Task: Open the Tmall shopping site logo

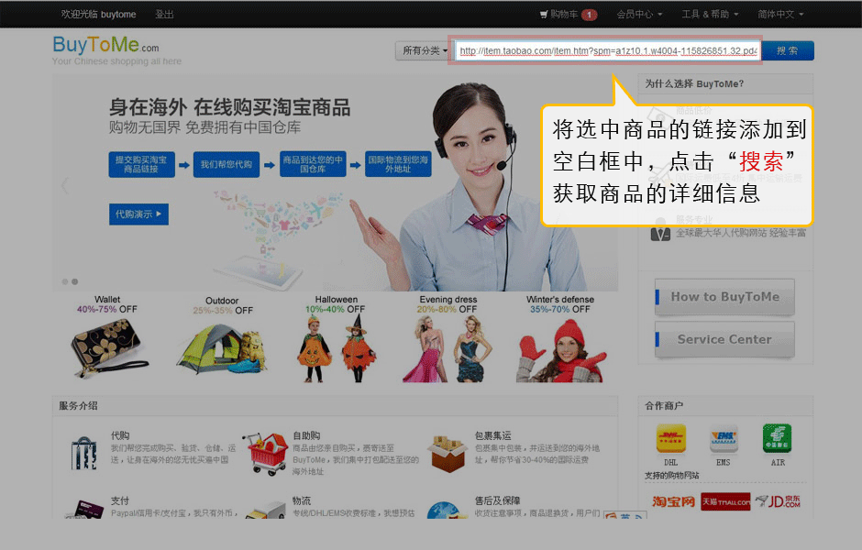Action: point(725,501)
